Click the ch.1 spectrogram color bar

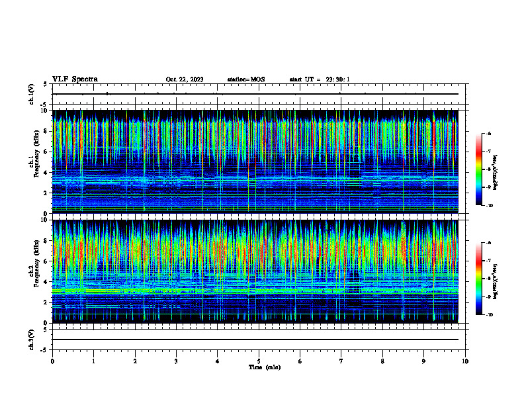point(478,169)
